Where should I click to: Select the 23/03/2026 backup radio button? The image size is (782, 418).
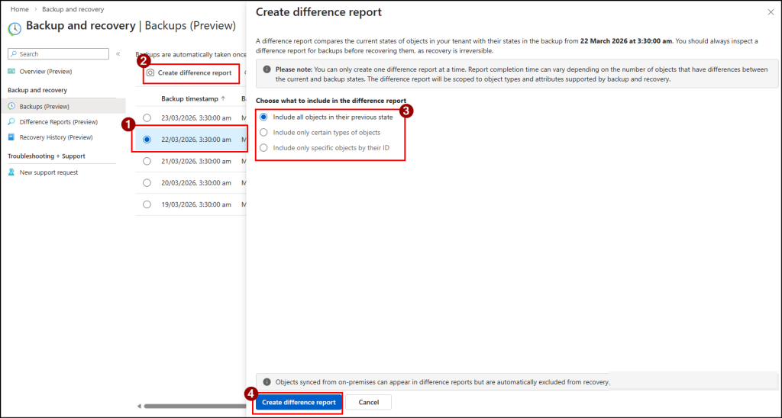(x=147, y=117)
